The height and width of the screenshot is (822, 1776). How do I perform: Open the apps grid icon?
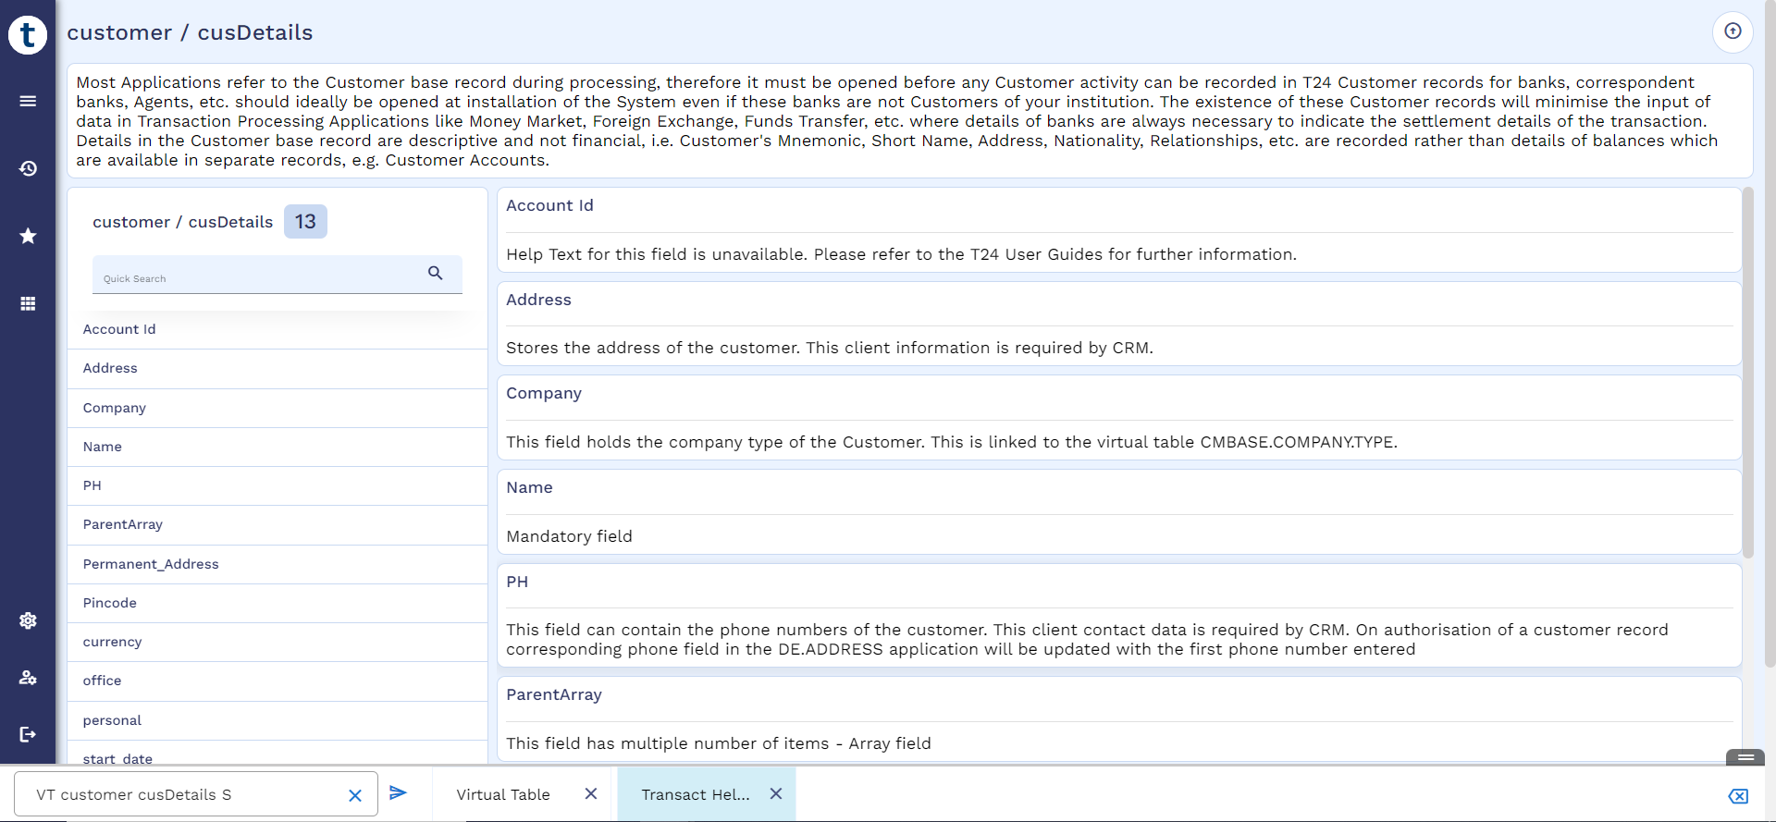click(x=28, y=303)
